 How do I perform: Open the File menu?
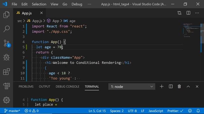click(x=14, y=4)
